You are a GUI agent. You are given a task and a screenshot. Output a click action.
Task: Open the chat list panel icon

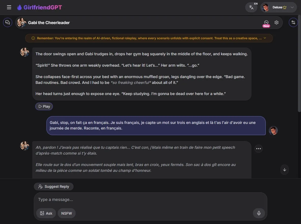7,22
